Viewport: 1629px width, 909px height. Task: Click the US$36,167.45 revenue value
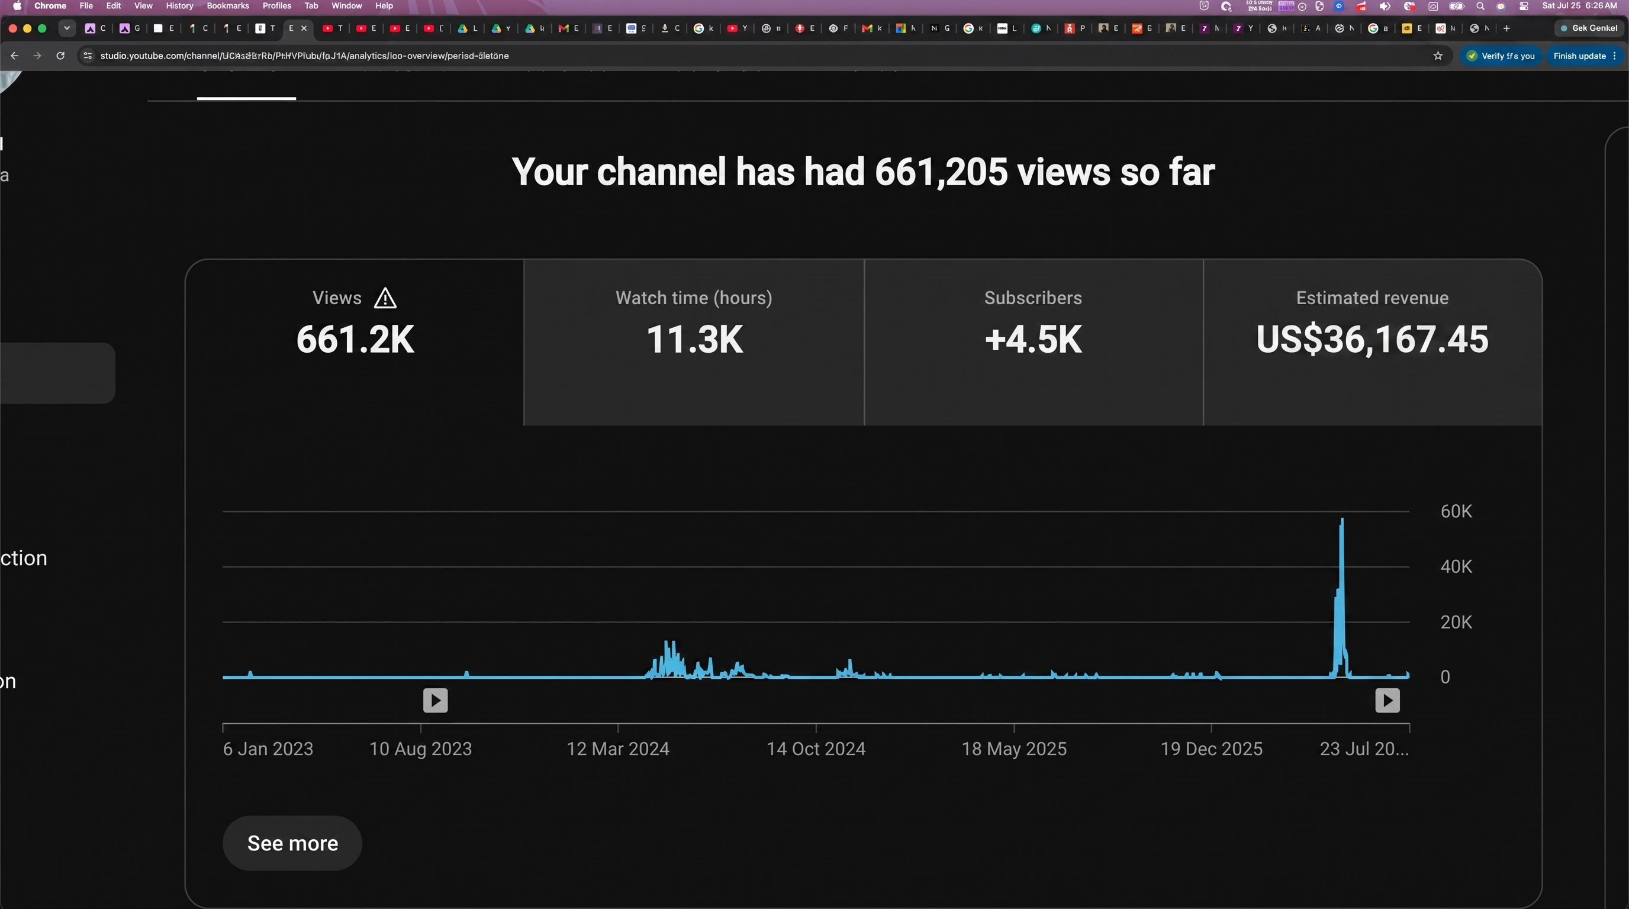point(1372,340)
